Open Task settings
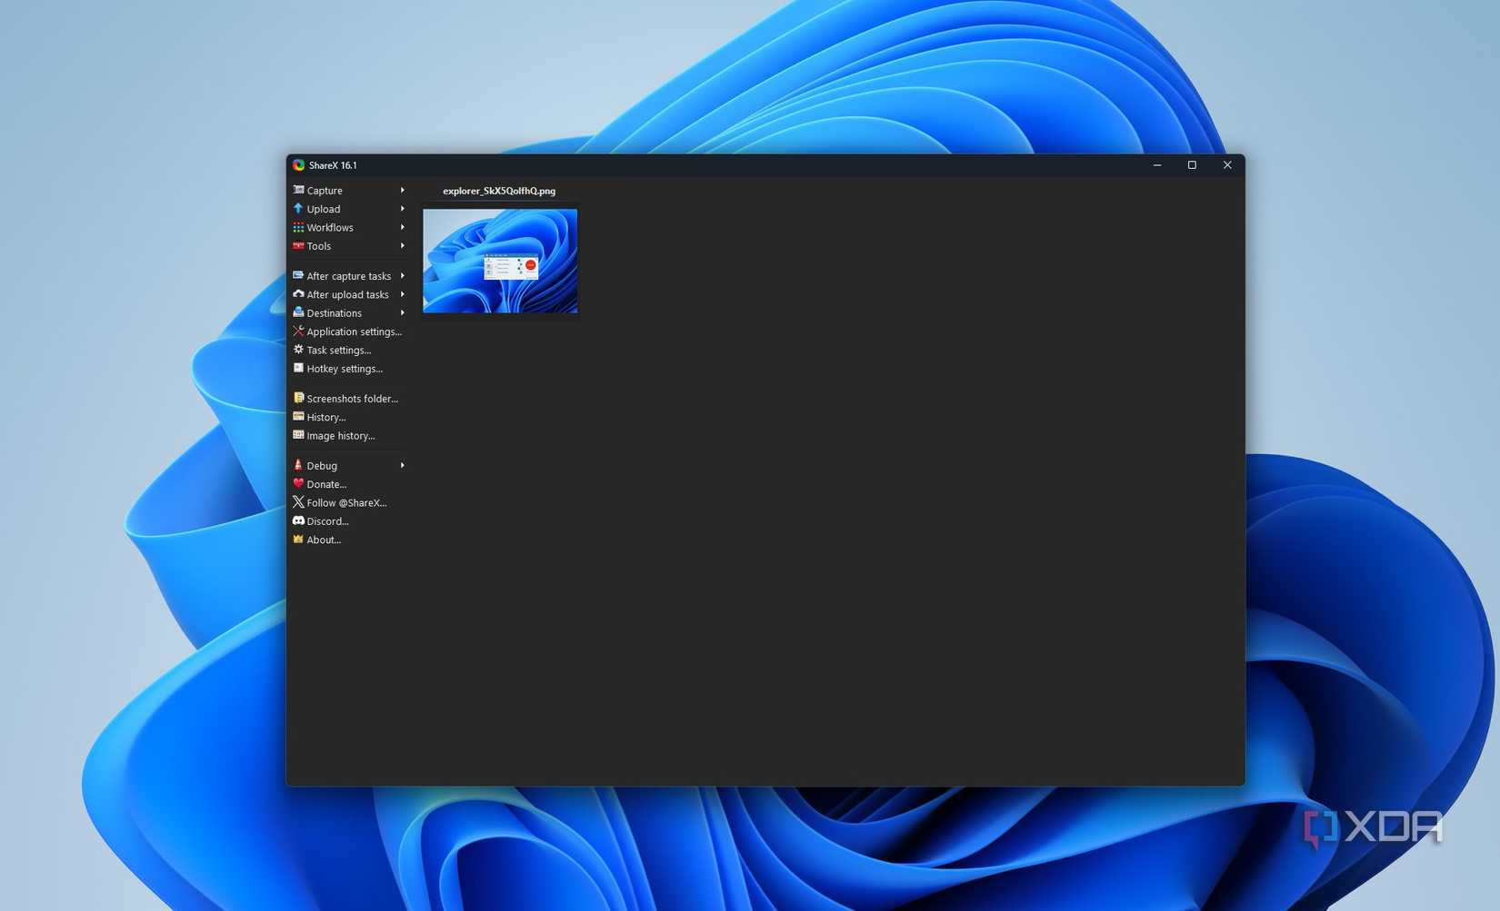The height and width of the screenshot is (911, 1500). pyautogui.click(x=349, y=351)
